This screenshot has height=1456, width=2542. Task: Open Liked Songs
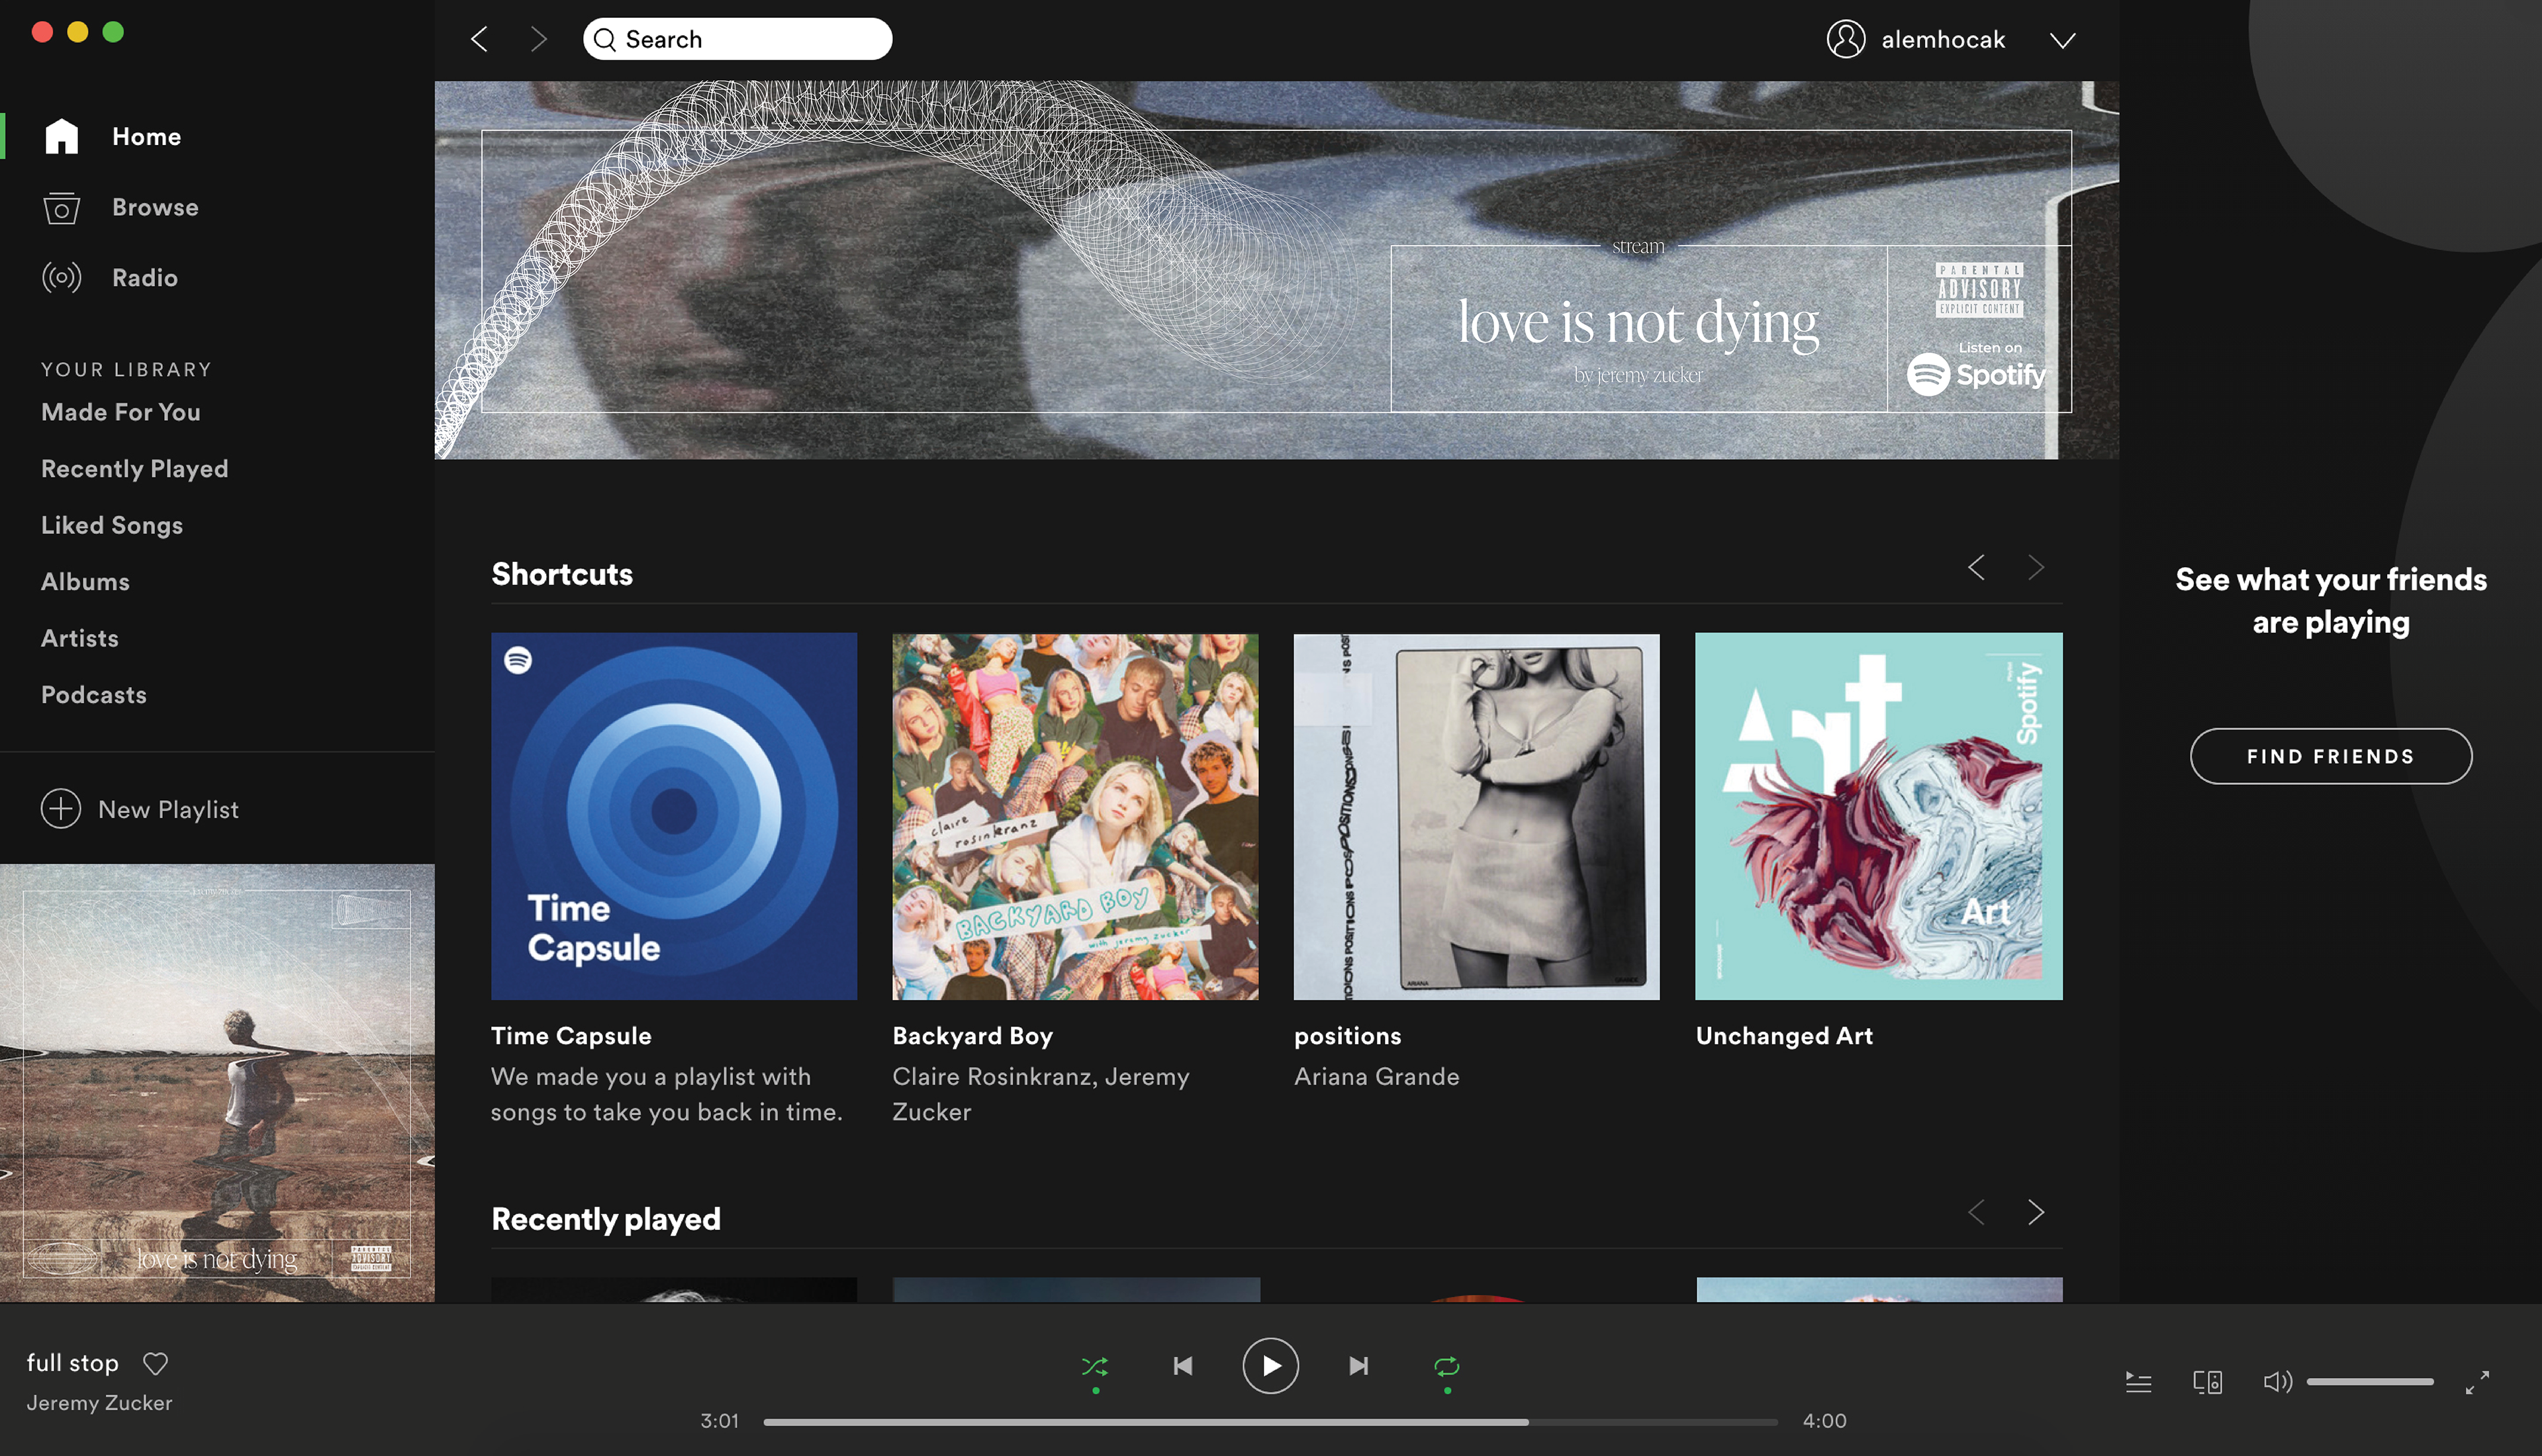[x=112, y=525]
